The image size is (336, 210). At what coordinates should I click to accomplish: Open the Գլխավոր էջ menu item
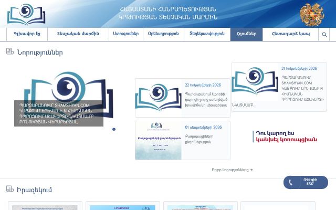[27, 34]
